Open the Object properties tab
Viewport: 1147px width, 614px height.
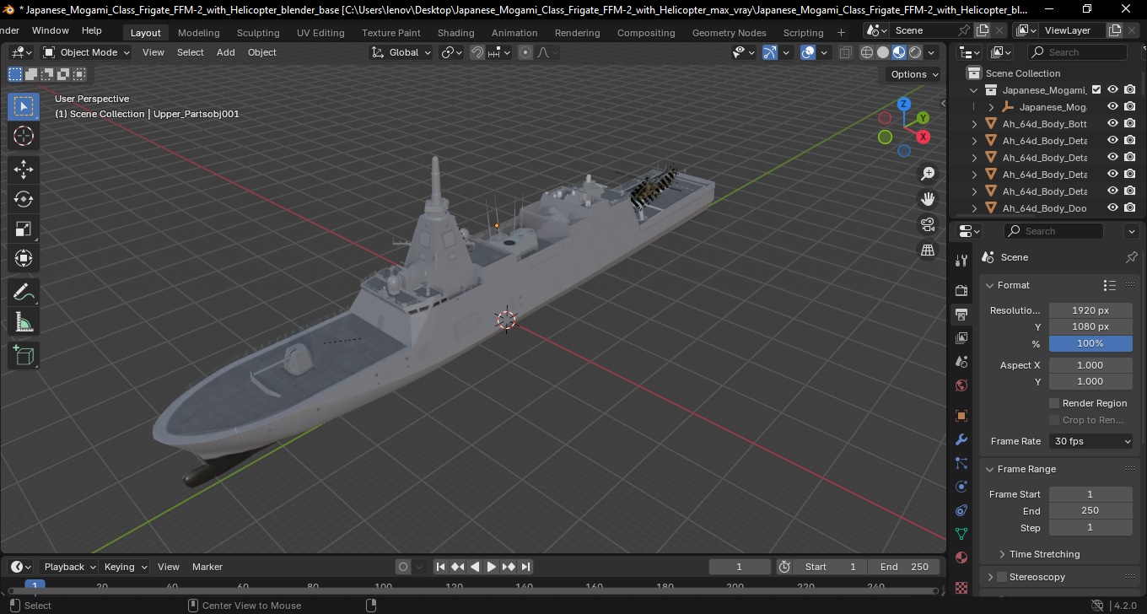961,416
